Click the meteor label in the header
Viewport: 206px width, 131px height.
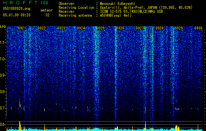47,10
